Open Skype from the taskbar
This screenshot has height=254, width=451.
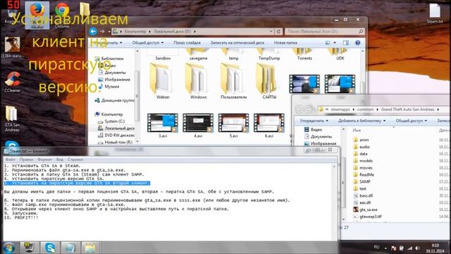(50, 248)
